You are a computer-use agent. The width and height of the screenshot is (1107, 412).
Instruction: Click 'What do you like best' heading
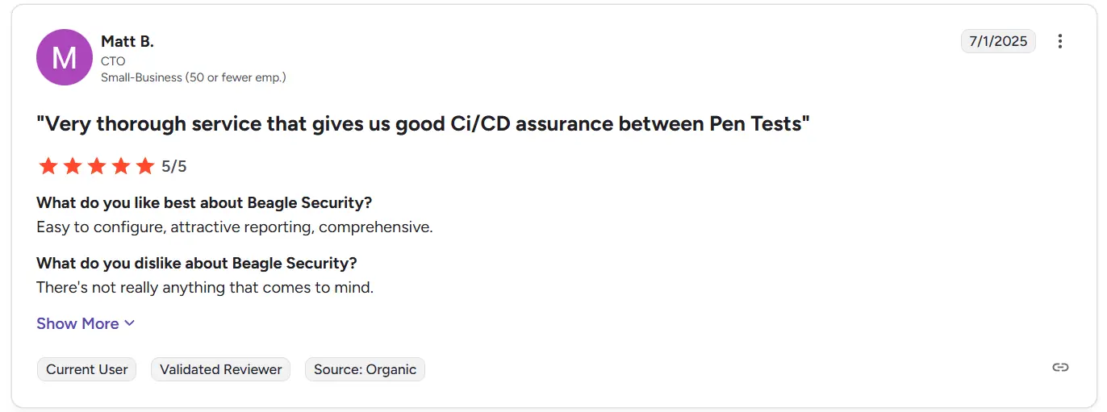[x=204, y=202]
